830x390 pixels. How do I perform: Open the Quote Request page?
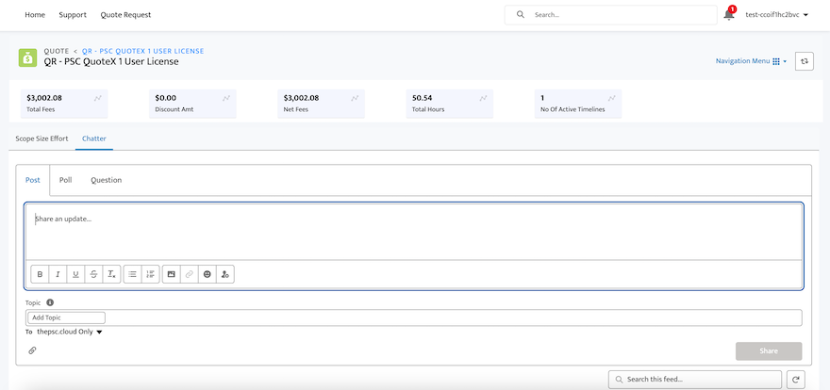click(126, 15)
